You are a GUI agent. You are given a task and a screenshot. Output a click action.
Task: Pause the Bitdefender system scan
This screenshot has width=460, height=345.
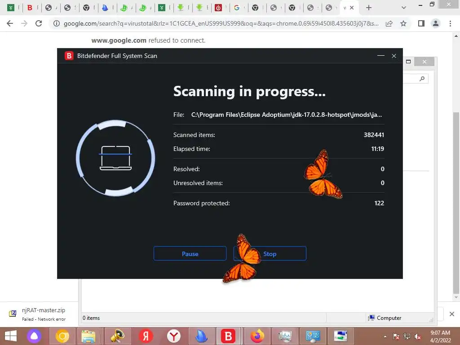190,253
